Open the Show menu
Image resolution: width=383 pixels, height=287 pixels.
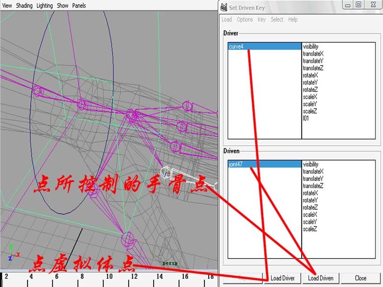[x=63, y=5]
